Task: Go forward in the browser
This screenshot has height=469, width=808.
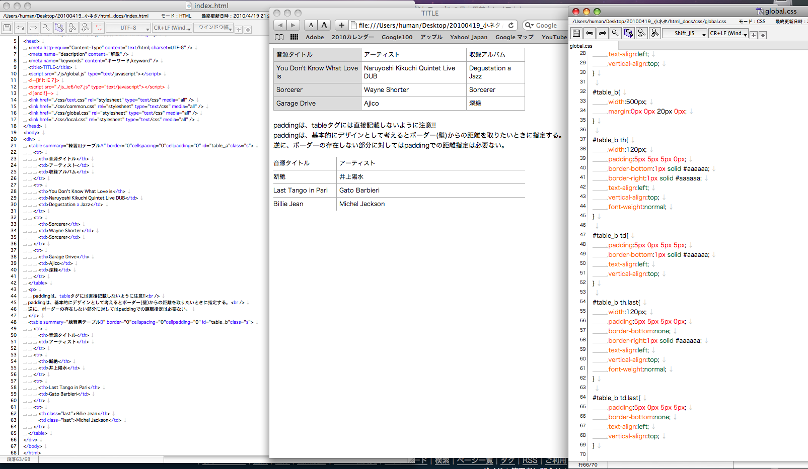Action: click(x=293, y=25)
